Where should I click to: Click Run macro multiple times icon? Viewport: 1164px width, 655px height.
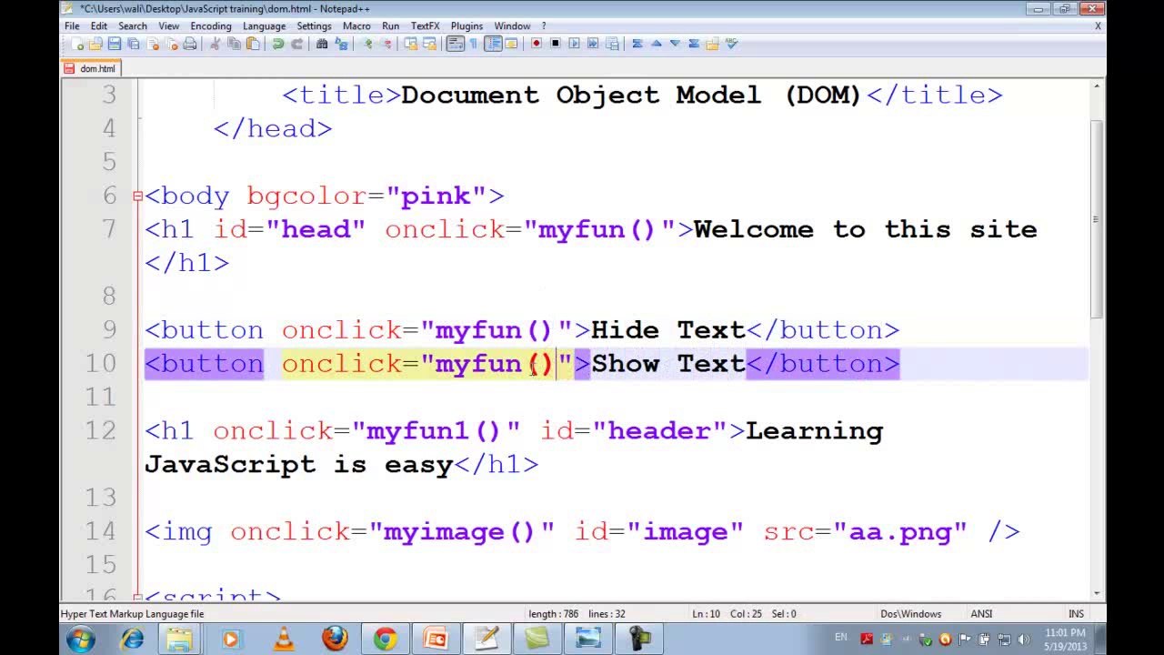593,44
